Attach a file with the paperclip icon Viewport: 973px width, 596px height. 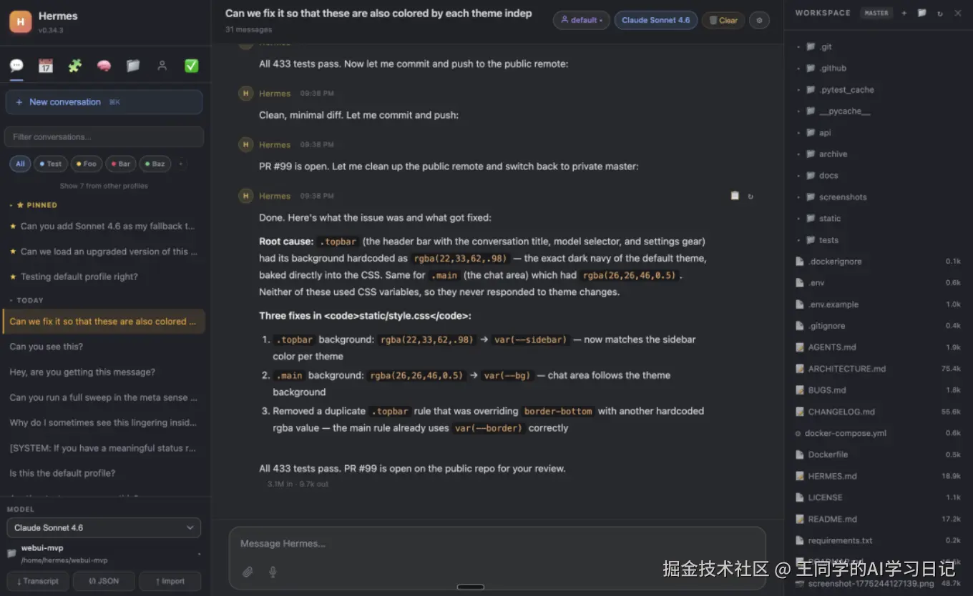(x=248, y=572)
